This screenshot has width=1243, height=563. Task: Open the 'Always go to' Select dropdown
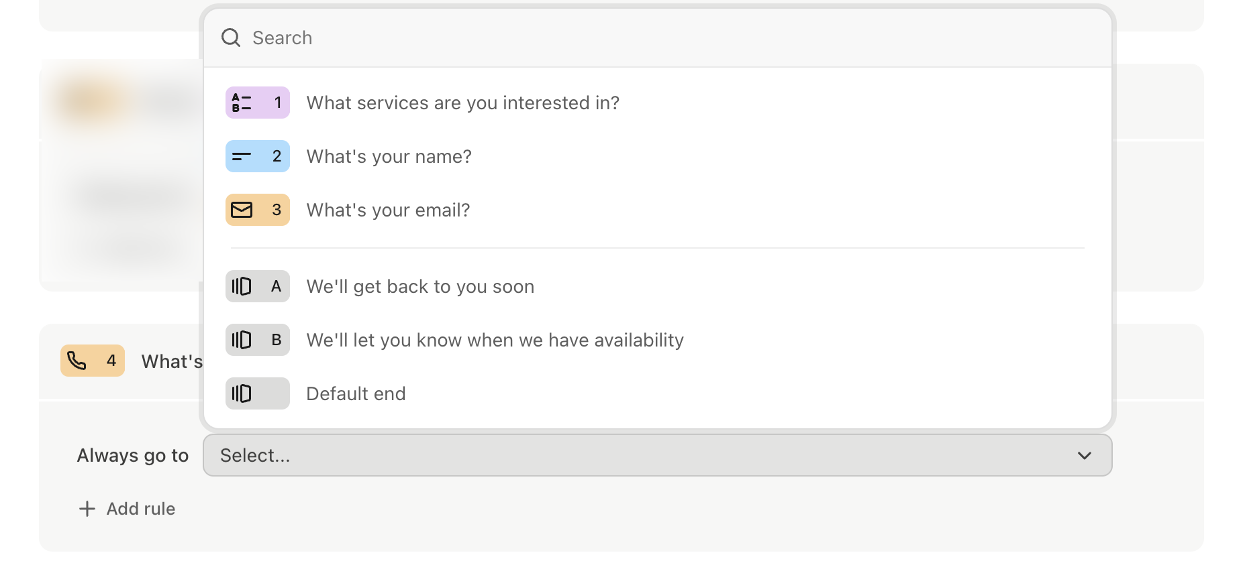pos(658,455)
